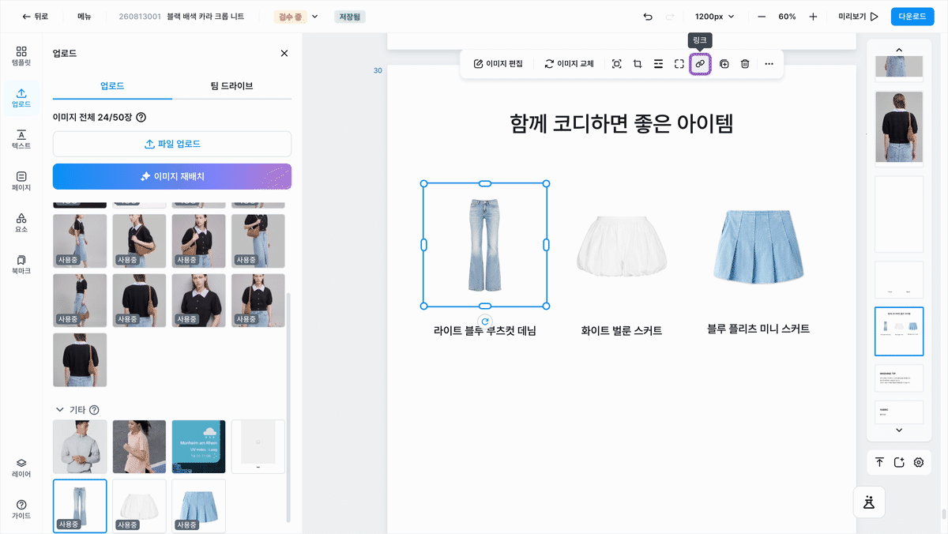Click the dashed frame fit icon
Image resolution: width=948 pixels, height=534 pixels.
point(679,64)
